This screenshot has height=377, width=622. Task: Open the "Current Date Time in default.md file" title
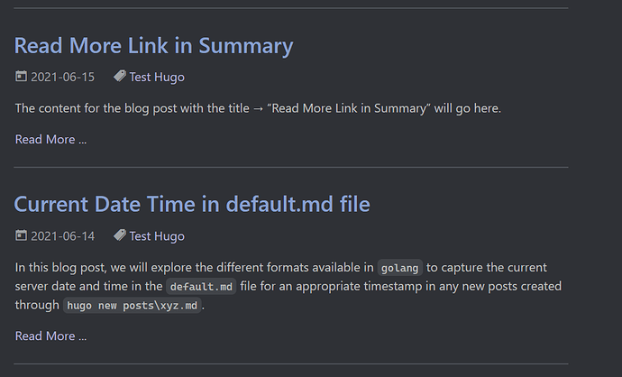click(x=192, y=205)
